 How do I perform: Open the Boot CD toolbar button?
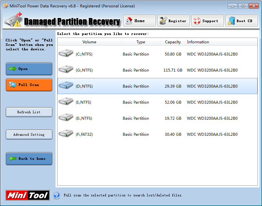(242, 21)
